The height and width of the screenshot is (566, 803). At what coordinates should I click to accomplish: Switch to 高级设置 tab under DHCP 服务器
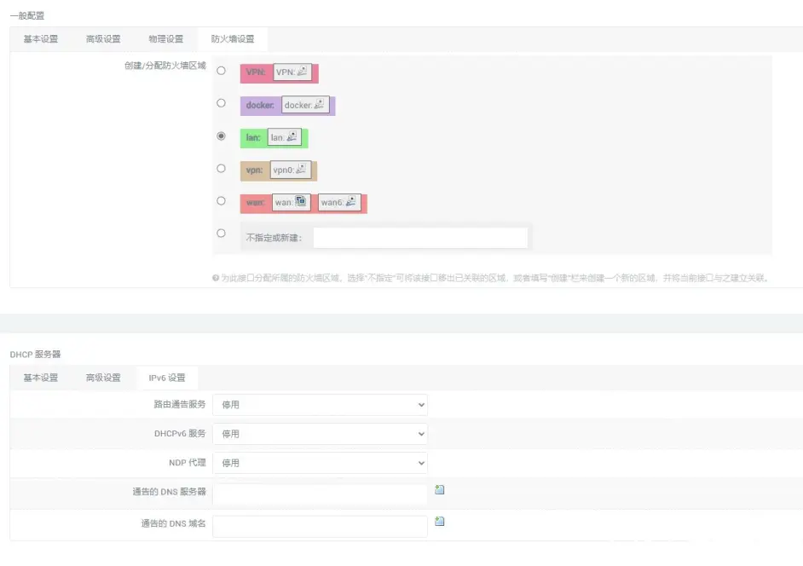pyautogui.click(x=103, y=378)
